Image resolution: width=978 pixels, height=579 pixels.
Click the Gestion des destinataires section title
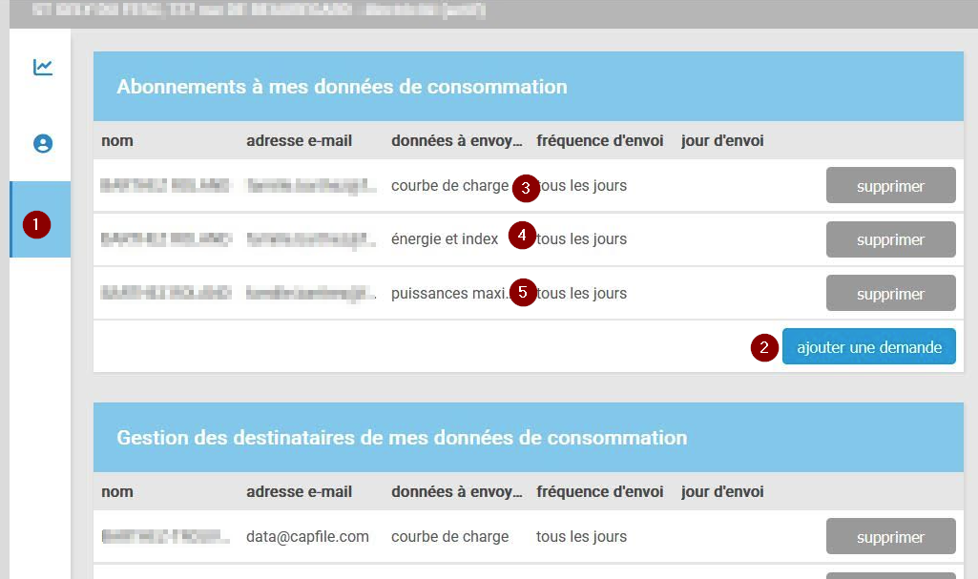(402, 438)
